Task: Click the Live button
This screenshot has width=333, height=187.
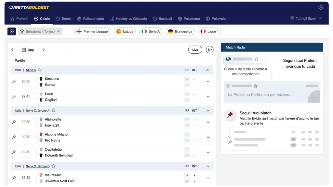Action: coord(195,49)
